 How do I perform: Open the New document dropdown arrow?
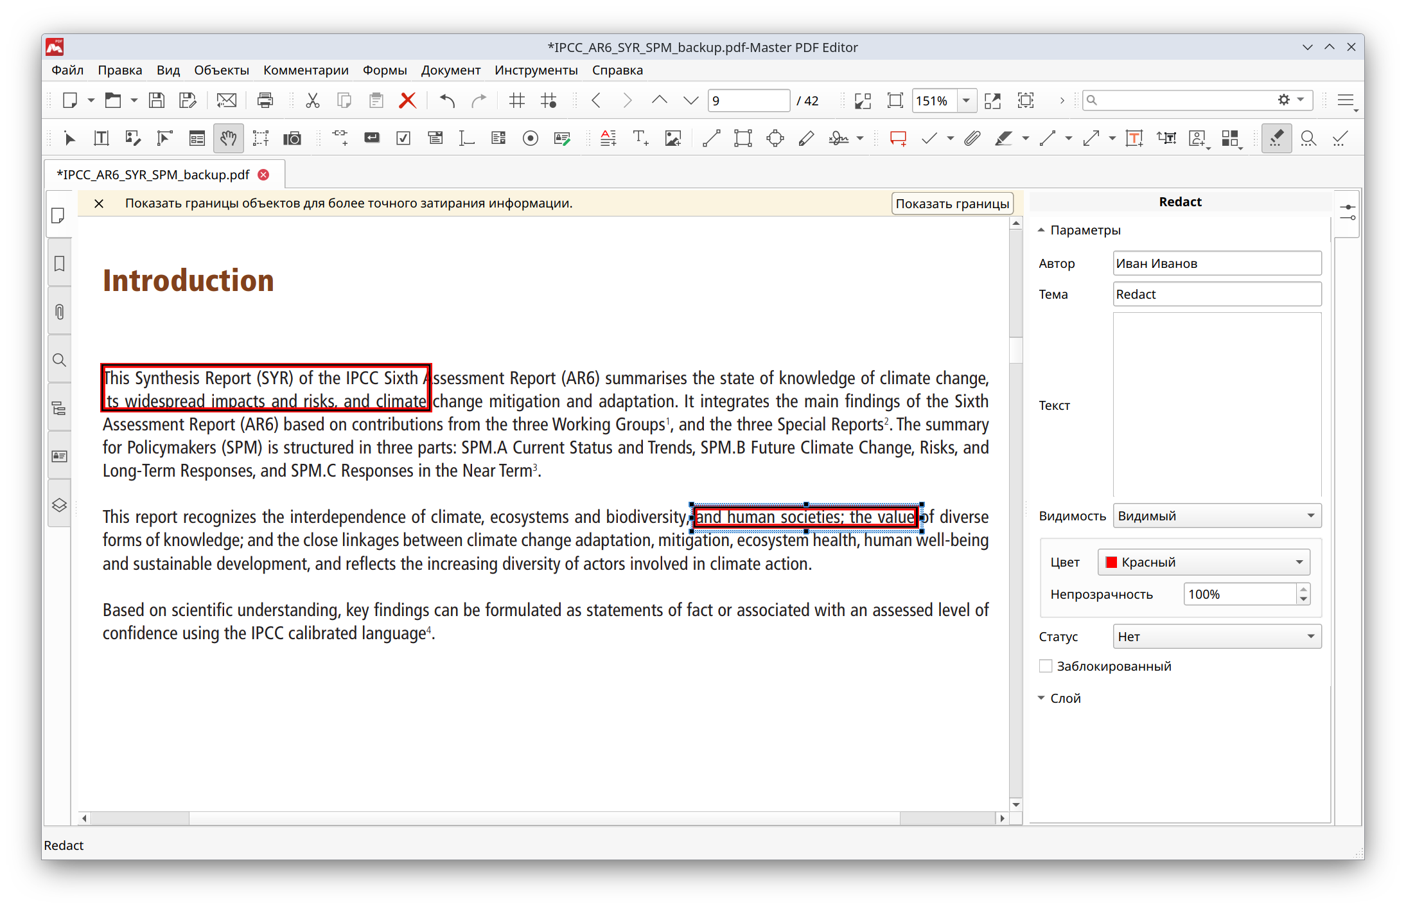pos(91,101)
